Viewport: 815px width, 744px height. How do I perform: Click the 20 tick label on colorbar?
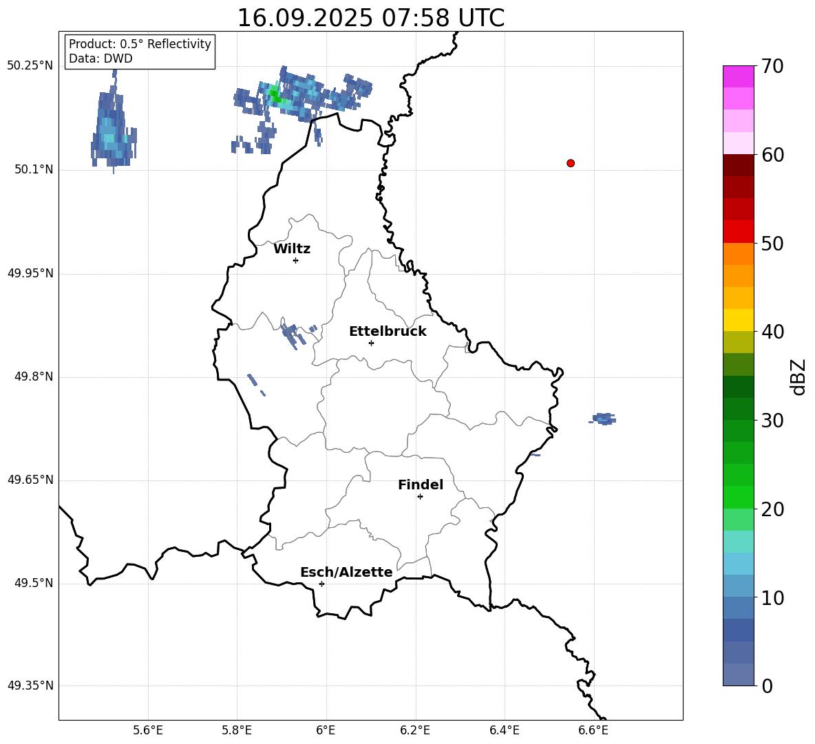(772, 509)
